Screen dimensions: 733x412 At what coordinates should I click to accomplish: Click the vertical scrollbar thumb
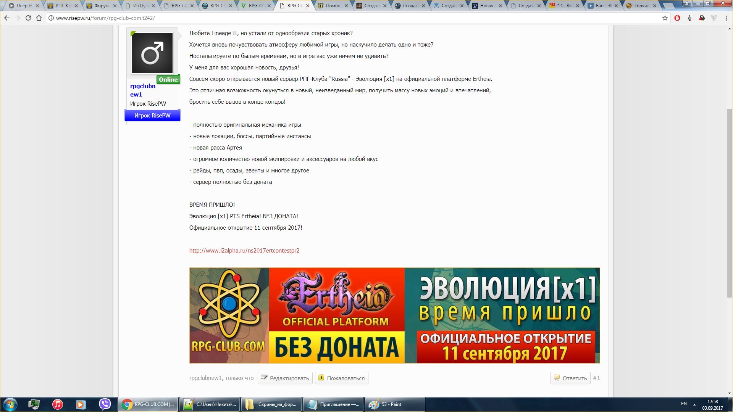(730, 203)
